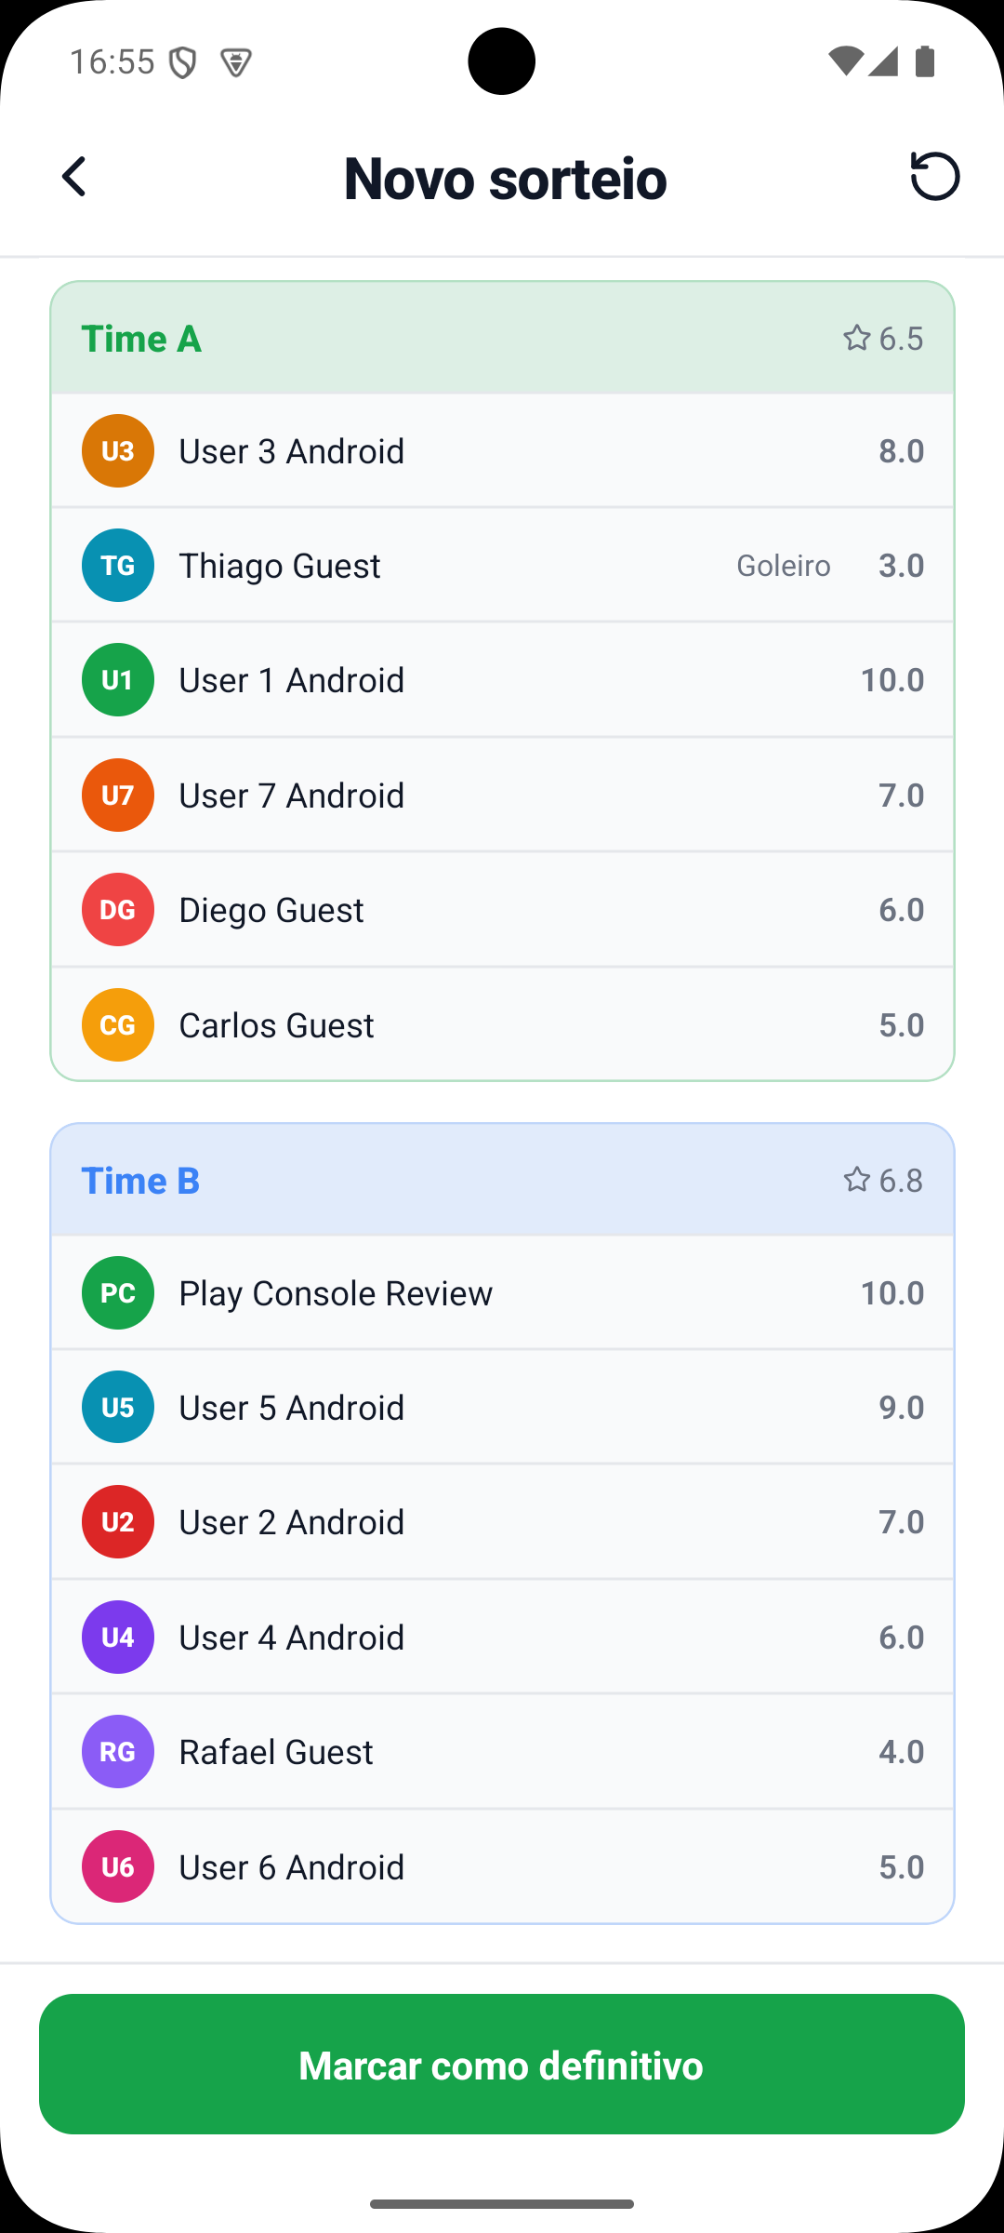
Task: Select the Carlos Guest player row
Action: (x=502, y=1025)
